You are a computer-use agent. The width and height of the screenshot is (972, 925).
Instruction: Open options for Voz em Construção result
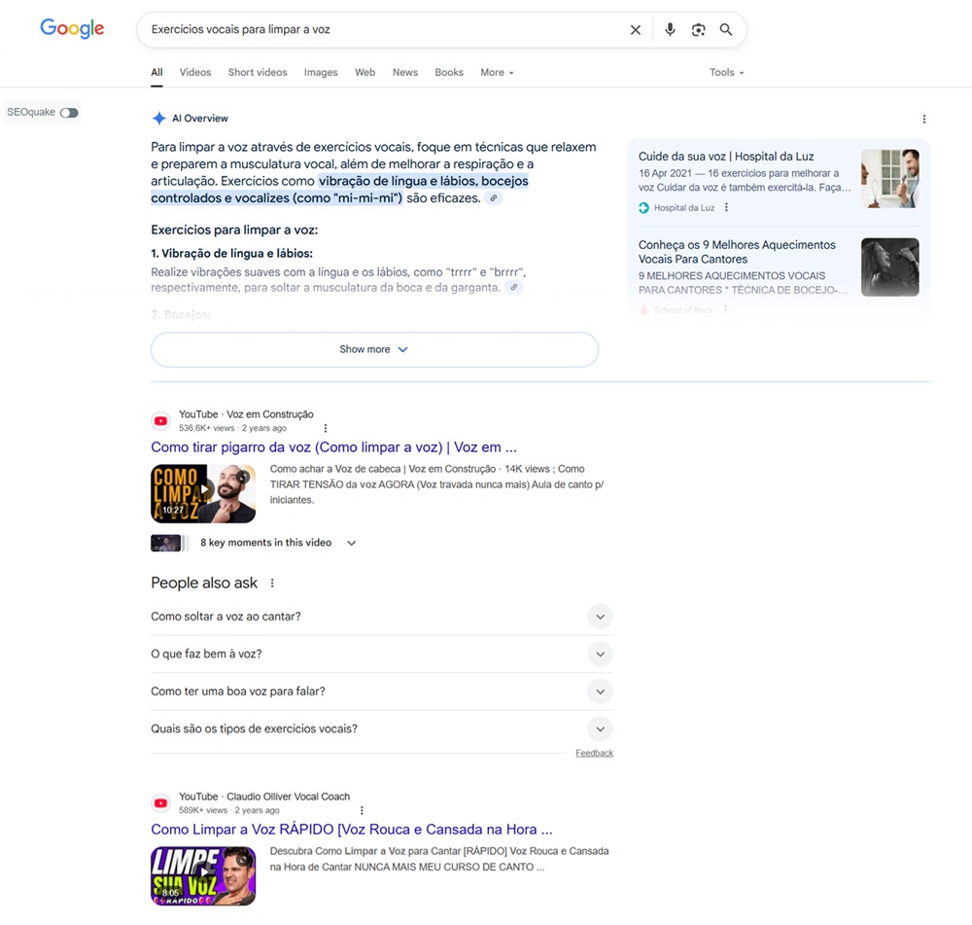326,428
